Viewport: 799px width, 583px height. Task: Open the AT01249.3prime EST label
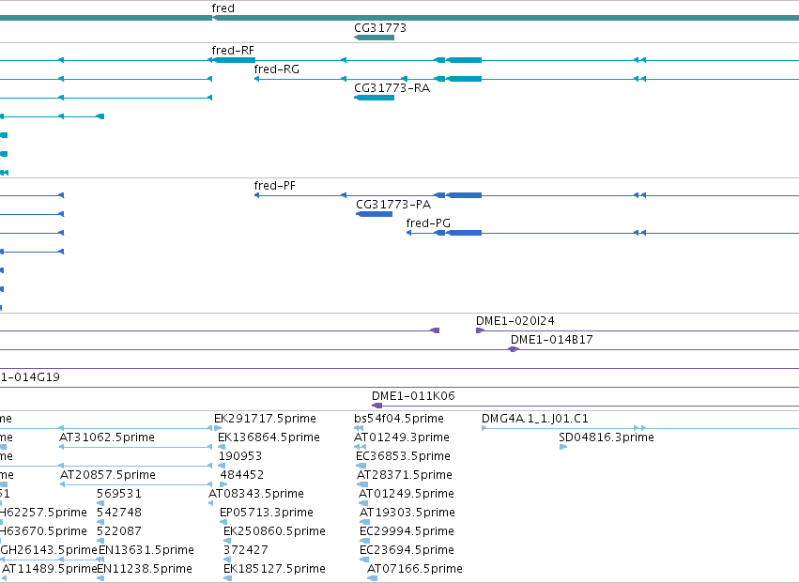point(402,437)
